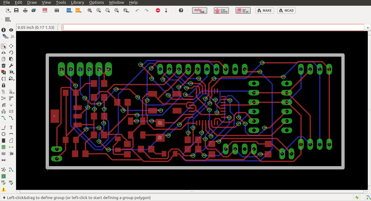Open the Library menu
This screenshot has width=371, height=201.
pos(77,2)
